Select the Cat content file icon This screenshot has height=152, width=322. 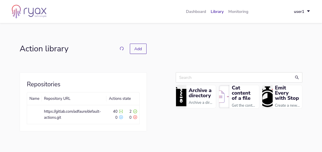click(x=224, y=97)
